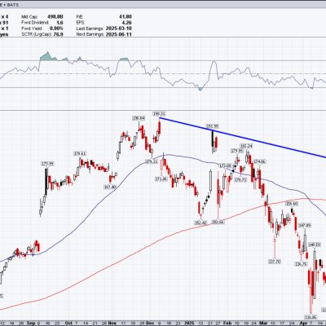Click the 152.42 January low label
The height and width of the screenshot is (326, 326).
200,222
